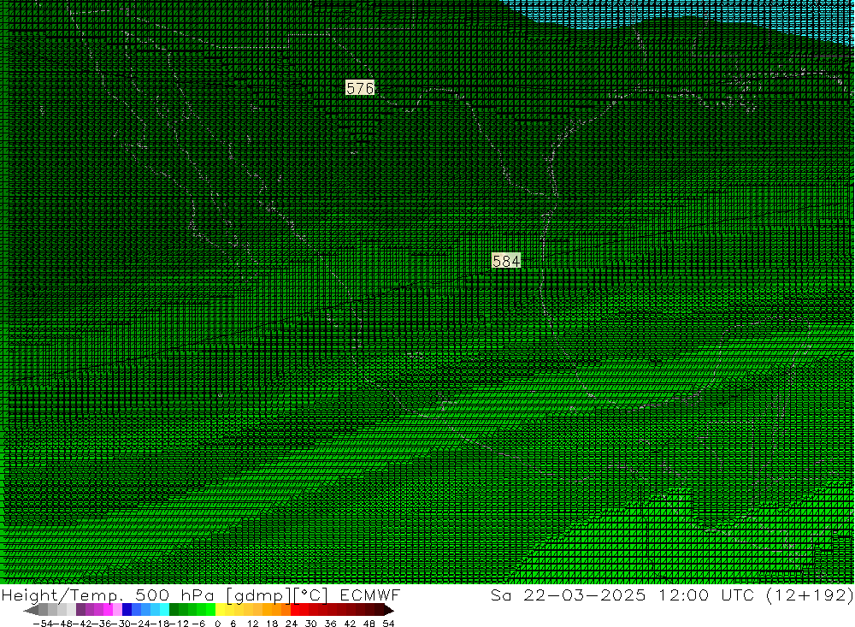
Task: Click the legend value '30'
Action: coord(311,624)
